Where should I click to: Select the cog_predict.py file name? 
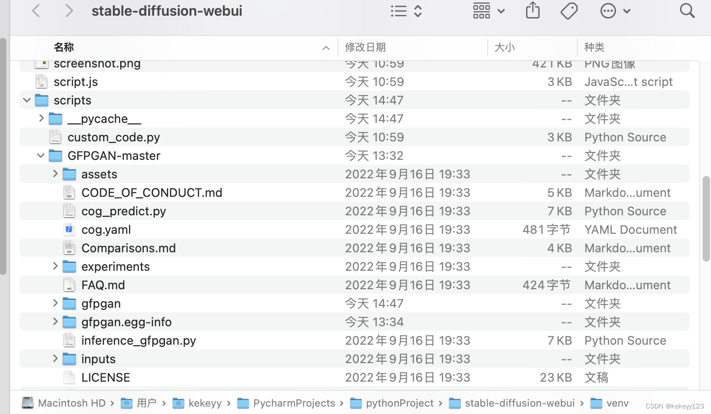coord(123,211)
